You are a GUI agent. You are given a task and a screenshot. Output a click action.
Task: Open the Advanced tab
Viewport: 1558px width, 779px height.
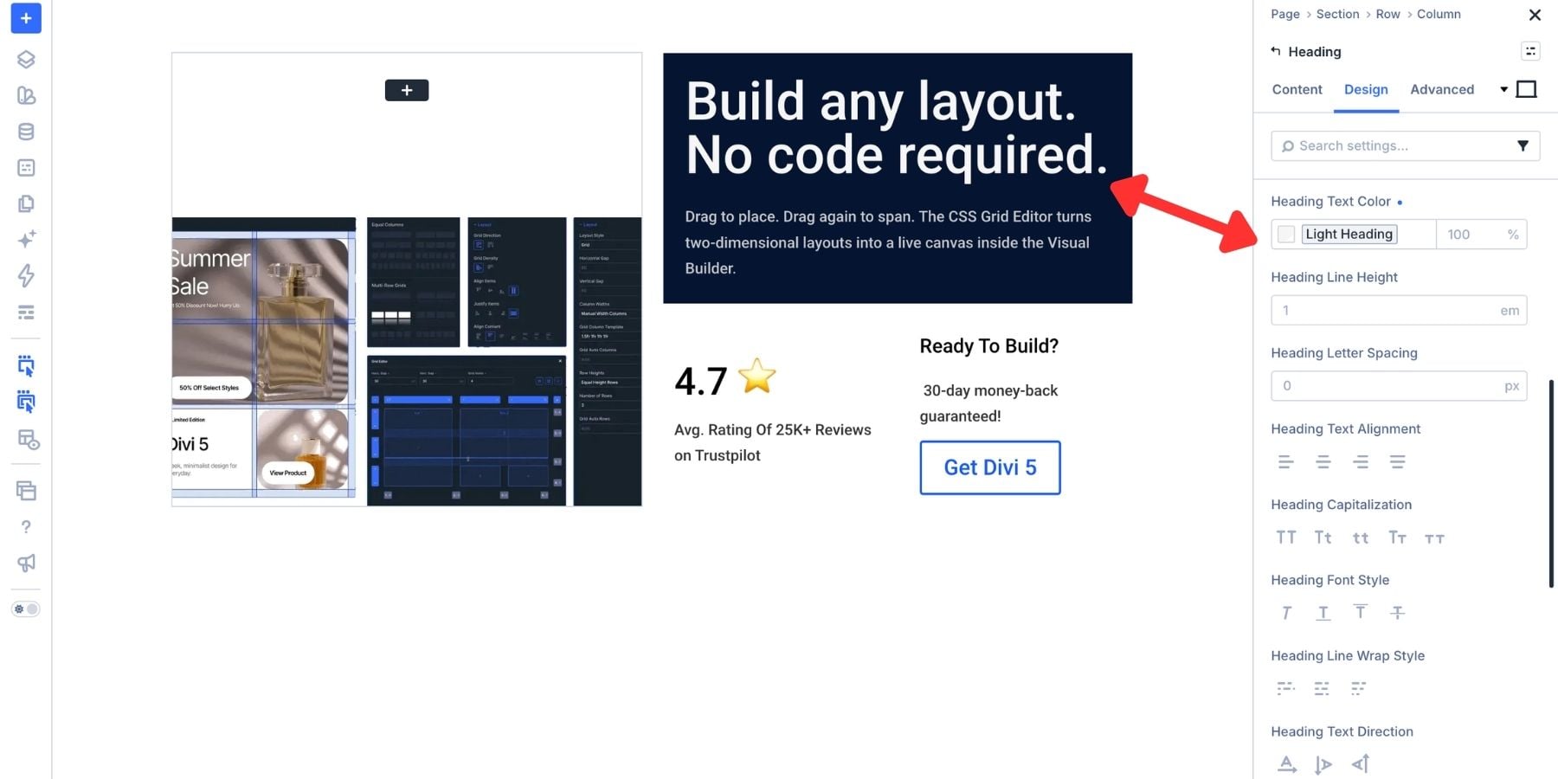tap(1442, 89)
